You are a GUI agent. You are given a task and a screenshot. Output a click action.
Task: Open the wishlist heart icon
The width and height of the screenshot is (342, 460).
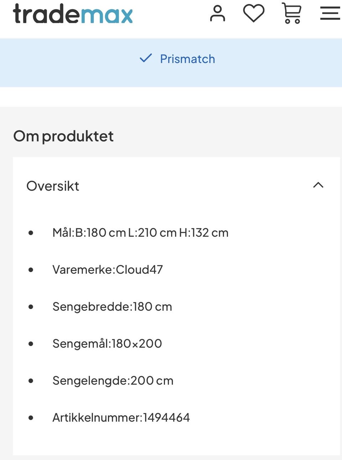tap(254, 13)
